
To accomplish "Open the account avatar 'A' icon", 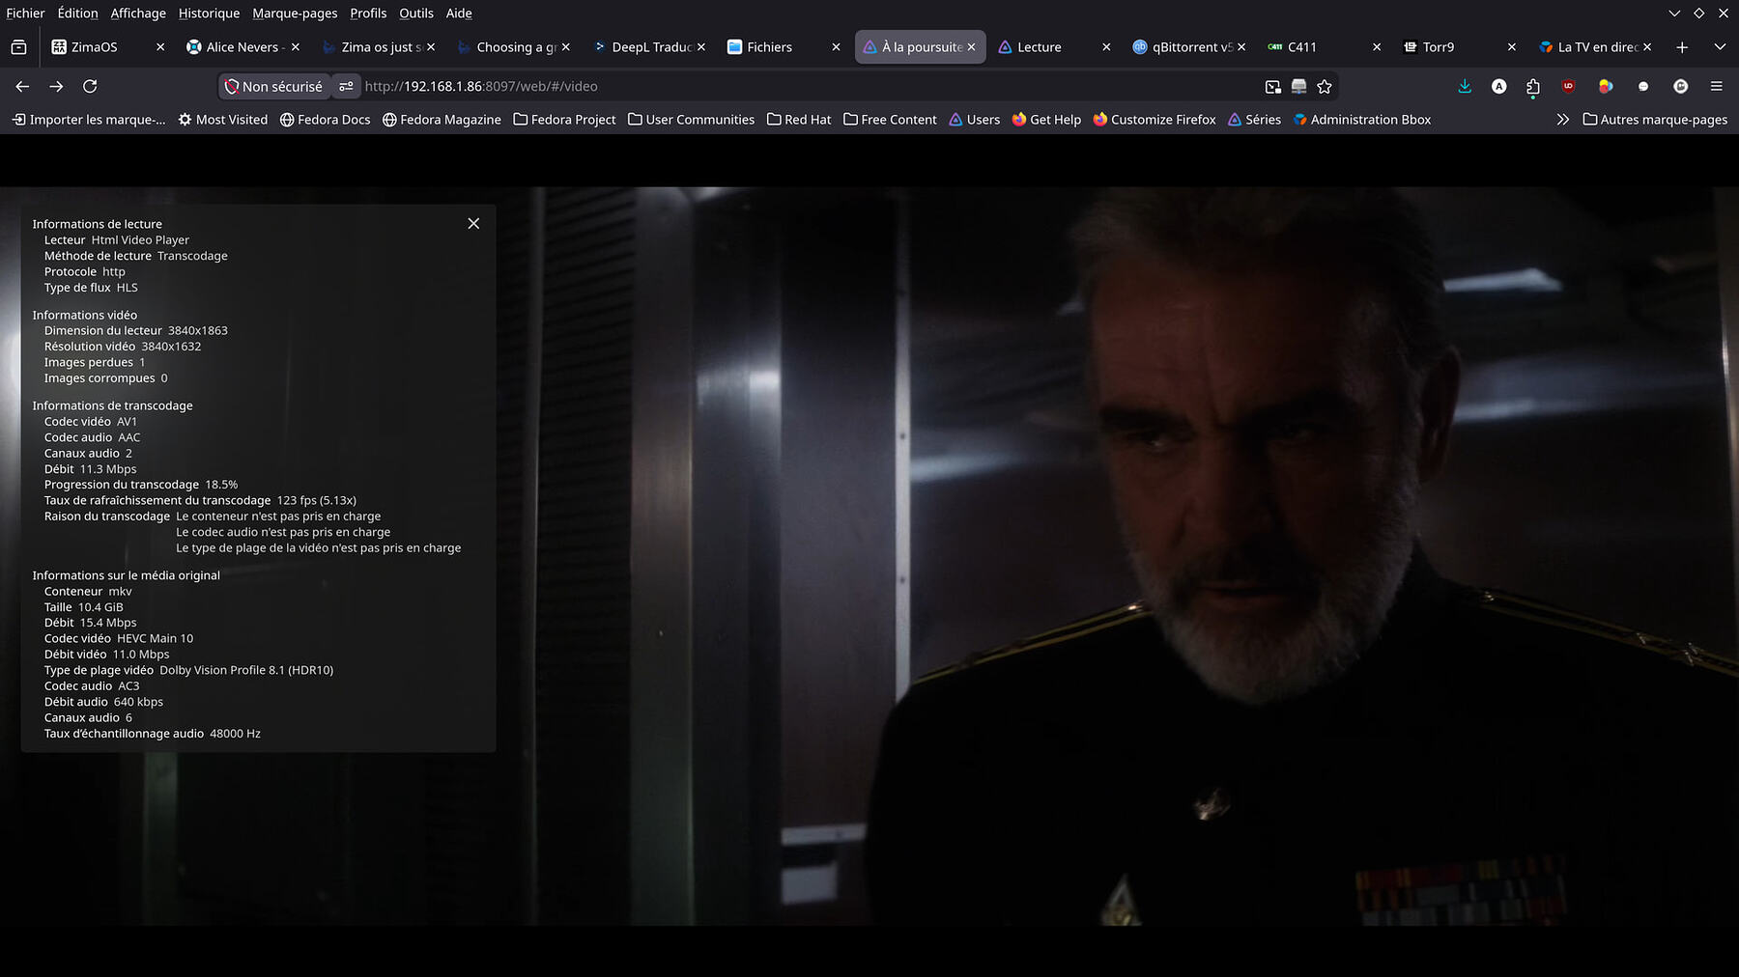I will pos(1499,87).
